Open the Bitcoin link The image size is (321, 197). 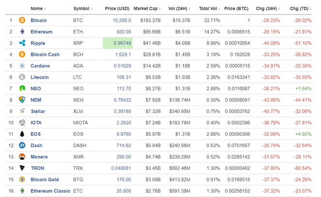click(x=39, y=20)
